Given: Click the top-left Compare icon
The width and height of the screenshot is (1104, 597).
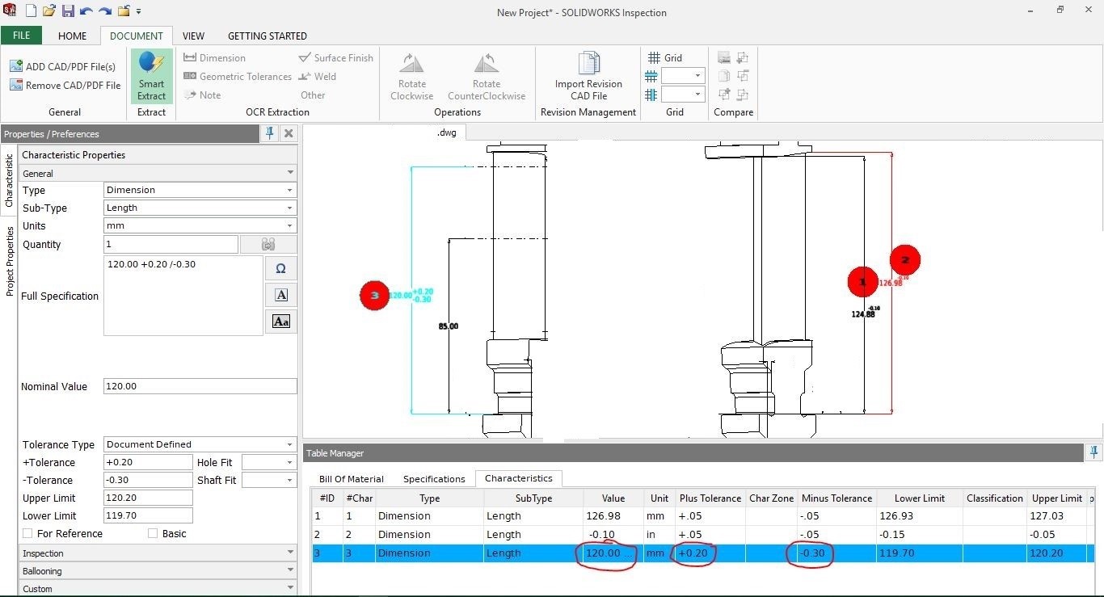Looking at the screenshot, I should pyautogui.click(x=724, y=57).
